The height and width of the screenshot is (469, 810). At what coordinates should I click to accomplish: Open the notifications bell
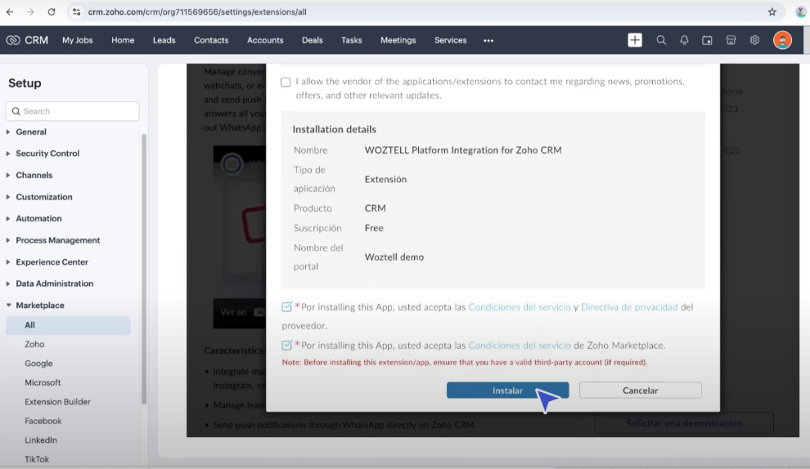[x=684, y=40]
